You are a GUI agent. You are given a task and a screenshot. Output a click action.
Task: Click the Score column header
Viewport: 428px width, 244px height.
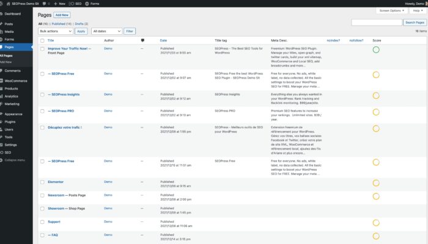coord(377,40)
